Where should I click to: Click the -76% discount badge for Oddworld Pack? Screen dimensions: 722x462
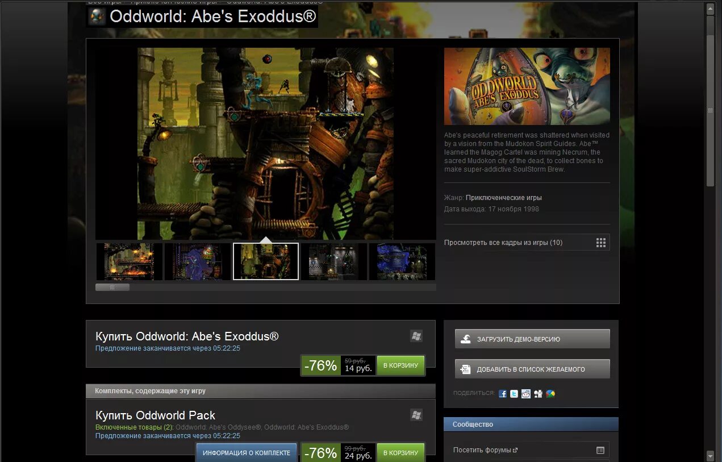tap(321, 453)
